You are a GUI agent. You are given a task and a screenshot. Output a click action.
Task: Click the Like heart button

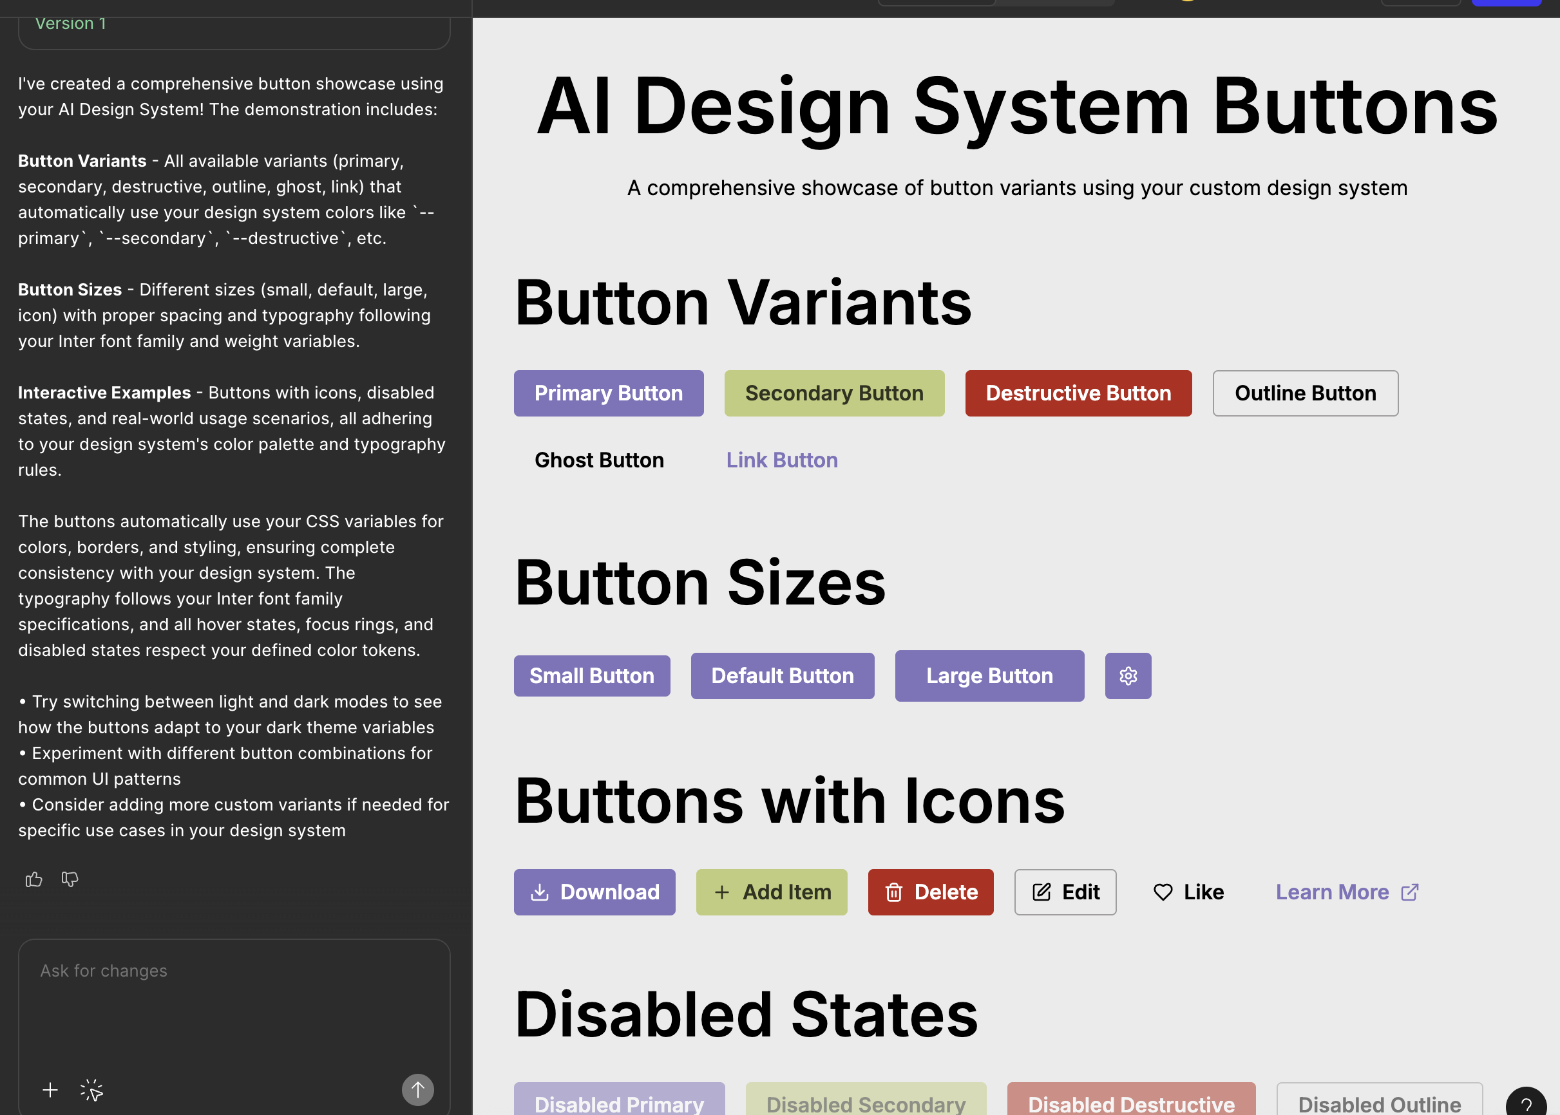click(x=1188, y=892)
